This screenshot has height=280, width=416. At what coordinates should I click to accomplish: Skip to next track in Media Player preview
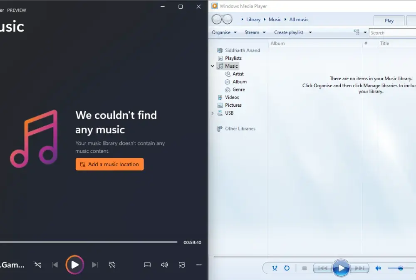[x=95, y=265]
